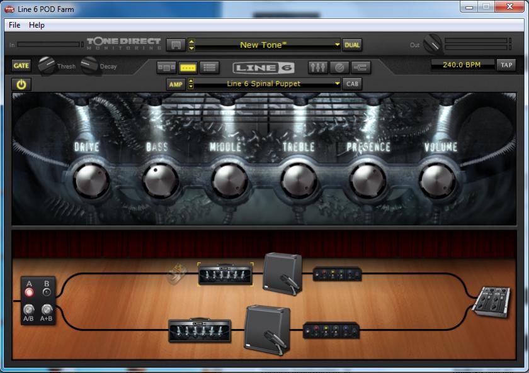Click the floppy disk save tone icon
This screenshot has height=373, width=529.
[176, 45]
